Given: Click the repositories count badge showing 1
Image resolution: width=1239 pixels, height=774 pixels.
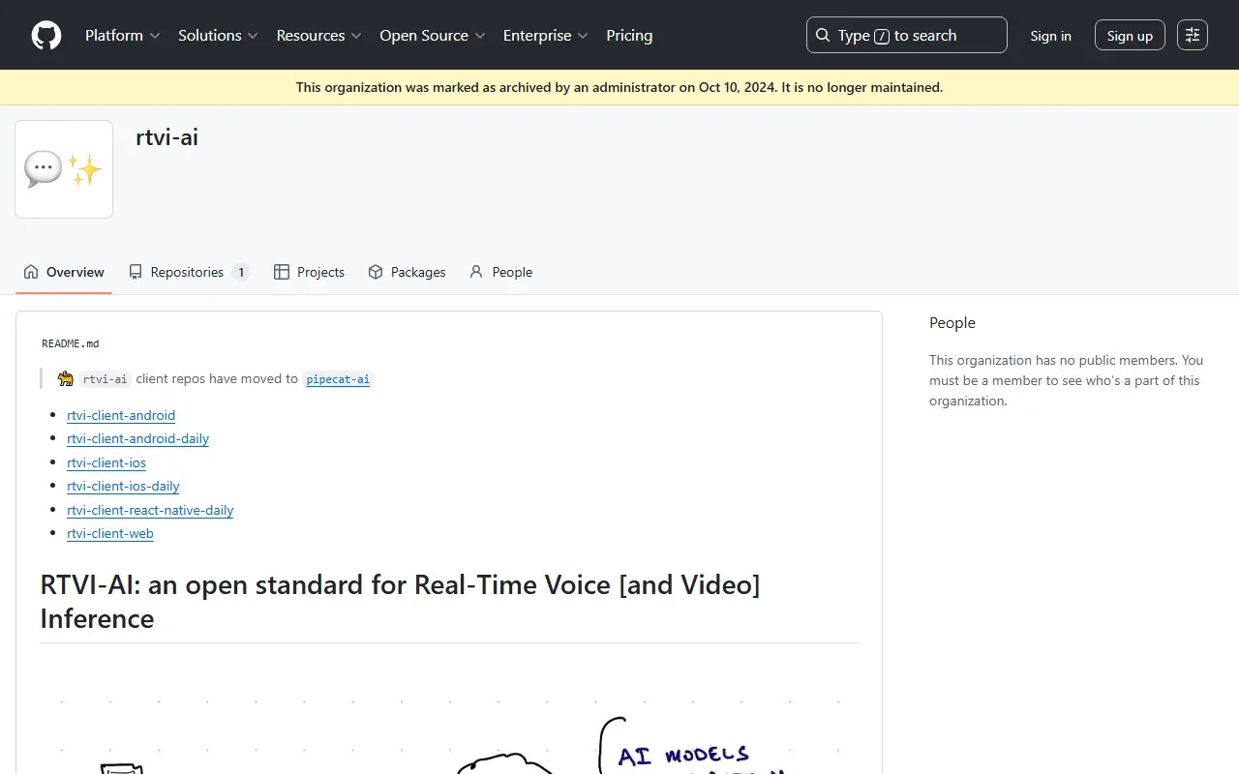Looking at the screenshot, I should 241,272.
